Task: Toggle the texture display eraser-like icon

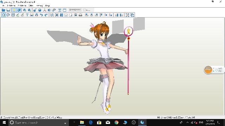Action: (19, 10)
